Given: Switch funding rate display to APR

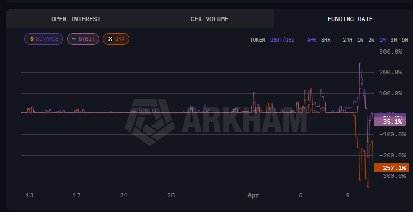Looking at the screenshot, I should pyautogui.click(x=311, y=40).
